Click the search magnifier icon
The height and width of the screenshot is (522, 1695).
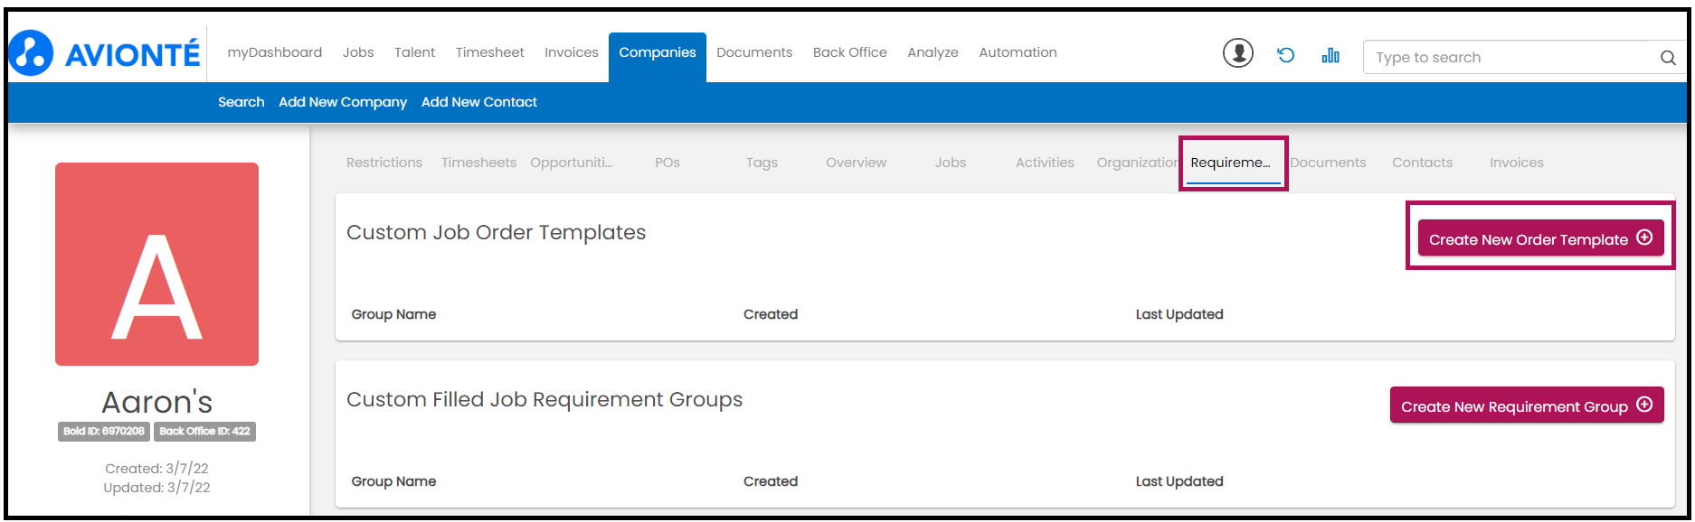[1668, 58]
